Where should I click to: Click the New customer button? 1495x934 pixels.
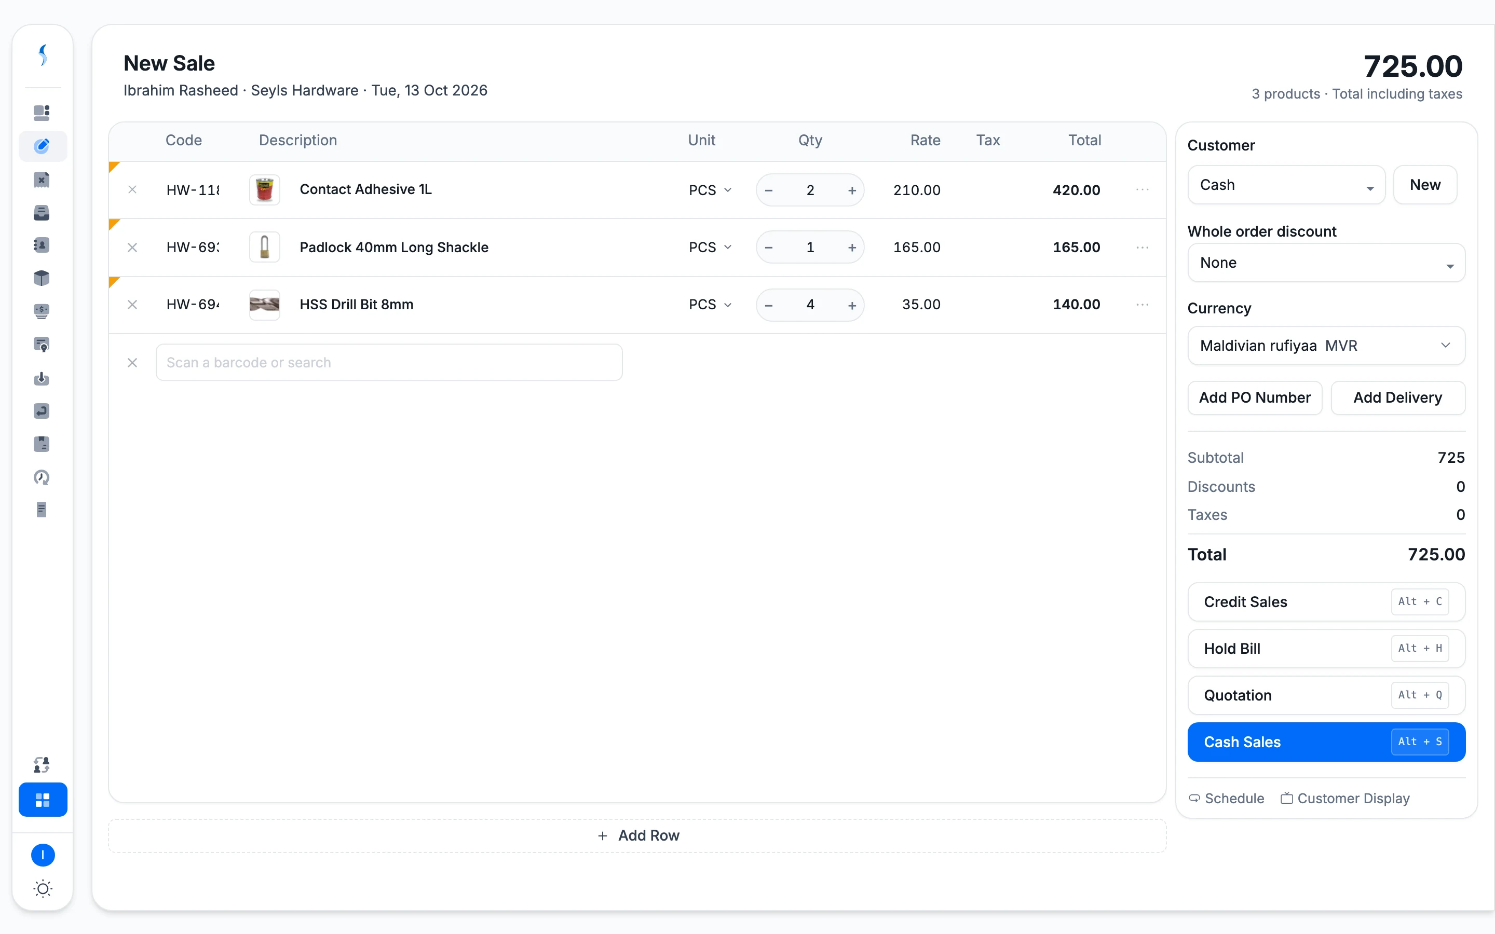coord(1424,185)
